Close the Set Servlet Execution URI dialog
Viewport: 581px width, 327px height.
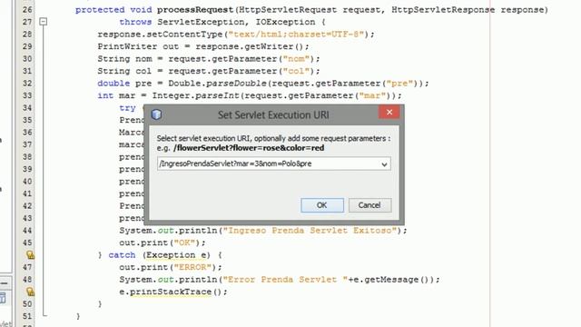(389, 112)
